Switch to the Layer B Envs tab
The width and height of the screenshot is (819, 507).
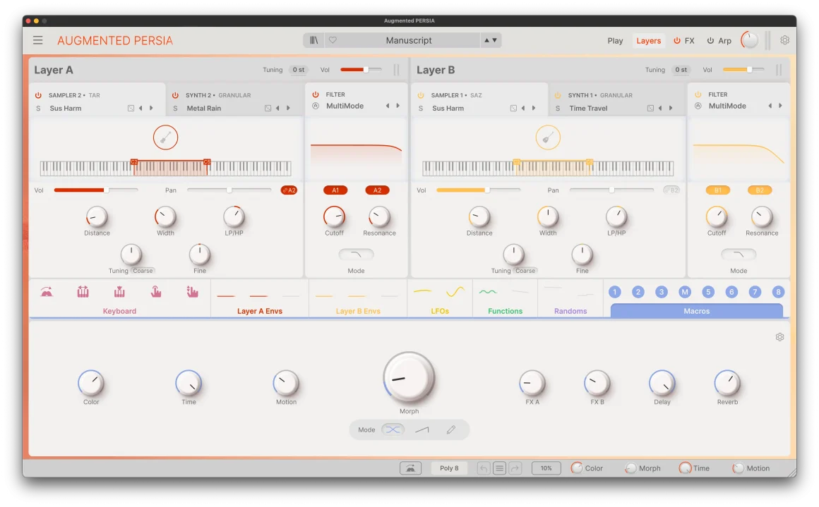coord(357,310)
